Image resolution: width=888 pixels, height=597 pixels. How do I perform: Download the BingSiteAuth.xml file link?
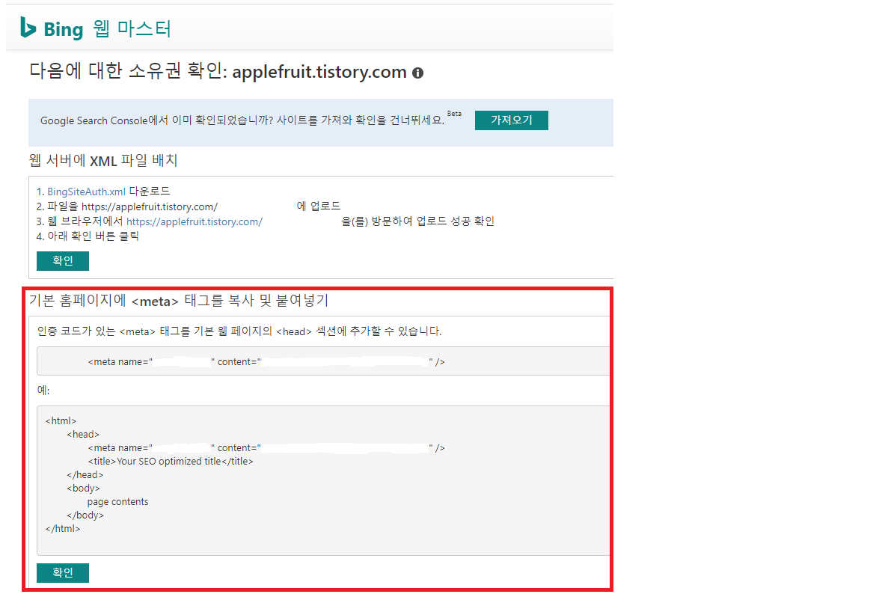[86, 192]
